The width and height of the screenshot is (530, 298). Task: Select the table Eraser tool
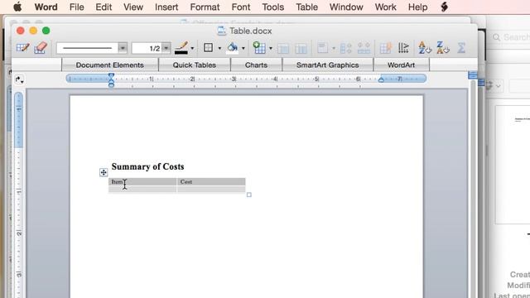41,48
